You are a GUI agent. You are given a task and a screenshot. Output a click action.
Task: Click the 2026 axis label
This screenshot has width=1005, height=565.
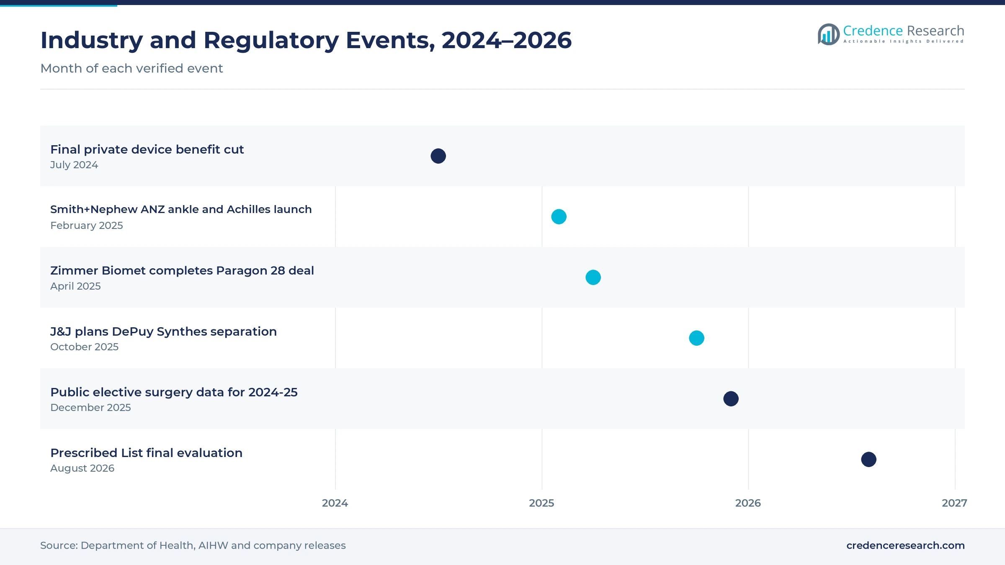748,503
